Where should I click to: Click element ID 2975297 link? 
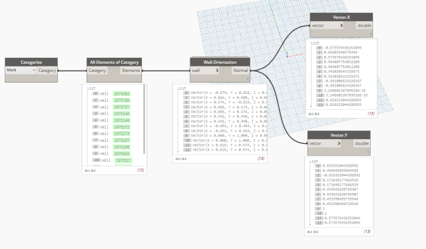point(121,140)
